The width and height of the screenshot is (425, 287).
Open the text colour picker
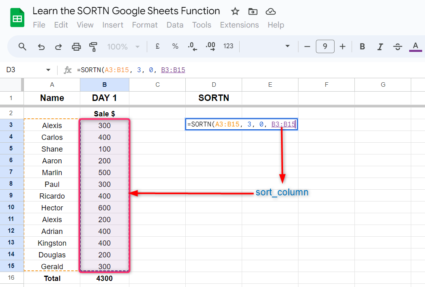(x=416, y=47)
